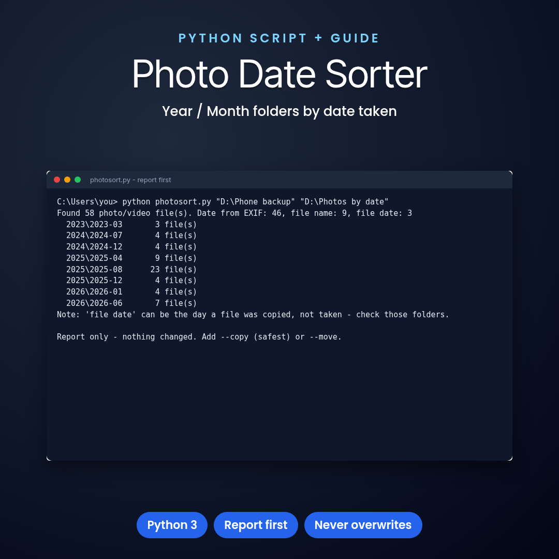Click the 'Note: file date' warning line
559x559 pixels.
click(253, 315)
